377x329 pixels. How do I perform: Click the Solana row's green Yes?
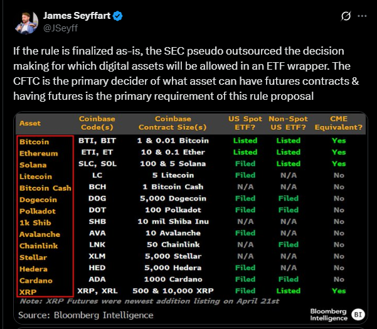[x=339, y=164]
